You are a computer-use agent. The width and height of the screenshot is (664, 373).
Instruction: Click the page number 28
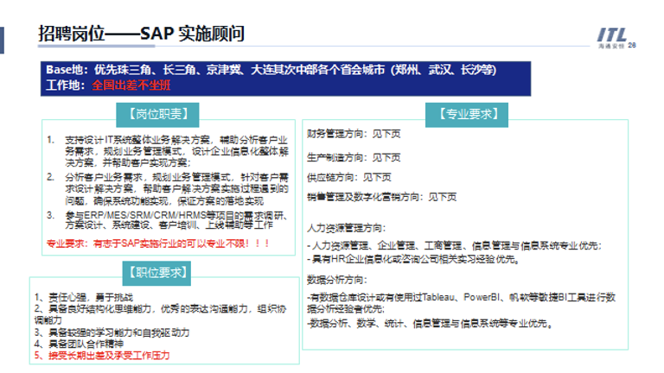(632, 45)
